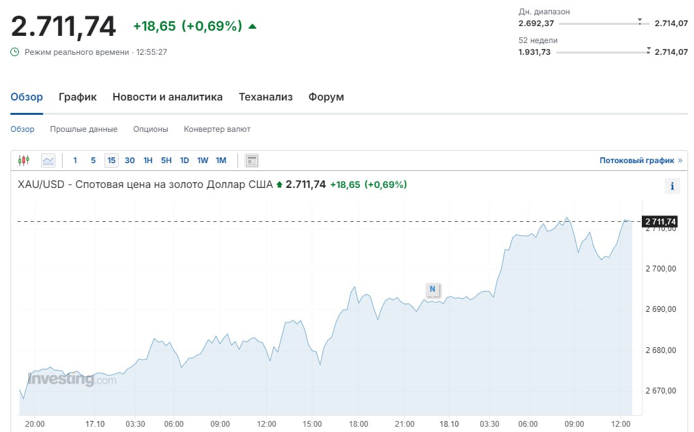
Task: Select the area chart type icon
Action: pos(48,161)
